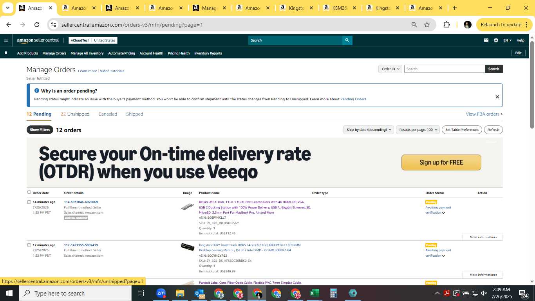This screenshot has width=535, height=301.
Task: Open Ship-by date sort dropdown
Action: [368, 130]
